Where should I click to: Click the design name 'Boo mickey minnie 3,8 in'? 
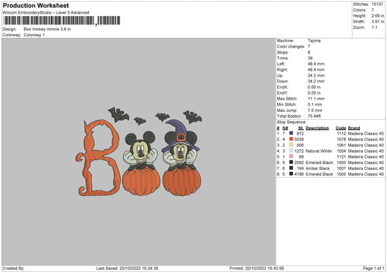pyautogui.click(x=47, y=29)
